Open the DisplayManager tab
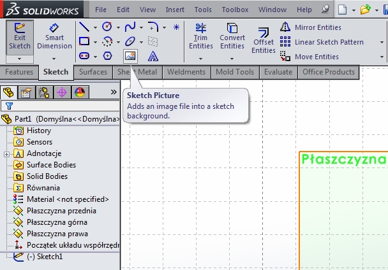The width and height of the screenshot is (388, 270). 80,92
